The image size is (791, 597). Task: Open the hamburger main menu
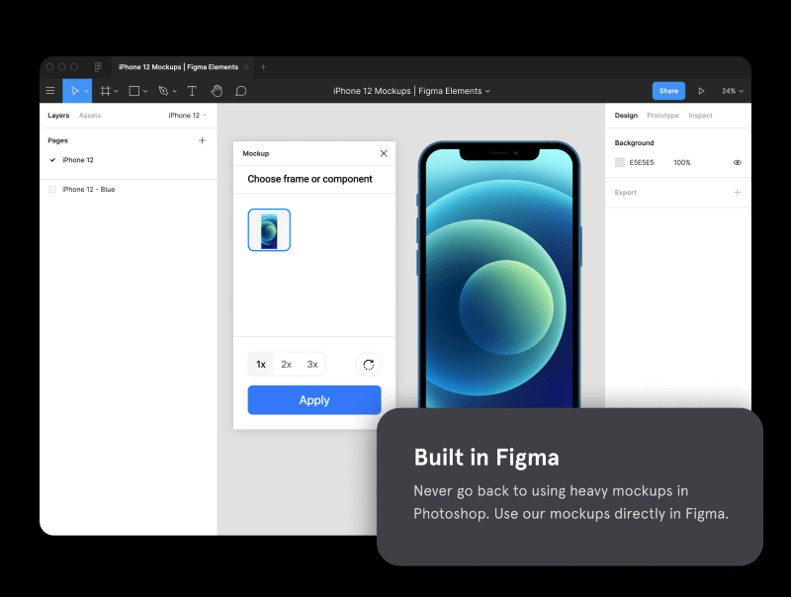click(50, 91)
